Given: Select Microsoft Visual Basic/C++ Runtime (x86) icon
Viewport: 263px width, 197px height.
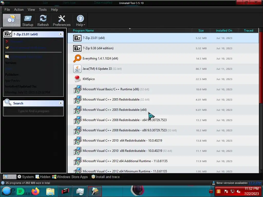Looking at the screenshot, I should (x=77, y=89).
